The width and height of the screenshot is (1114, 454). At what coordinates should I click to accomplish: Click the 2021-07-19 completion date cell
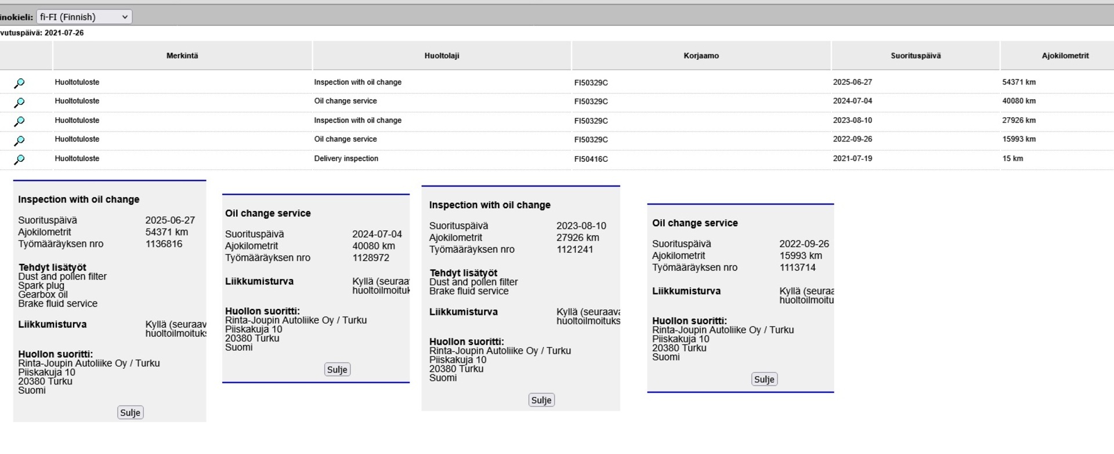point(852,159)
